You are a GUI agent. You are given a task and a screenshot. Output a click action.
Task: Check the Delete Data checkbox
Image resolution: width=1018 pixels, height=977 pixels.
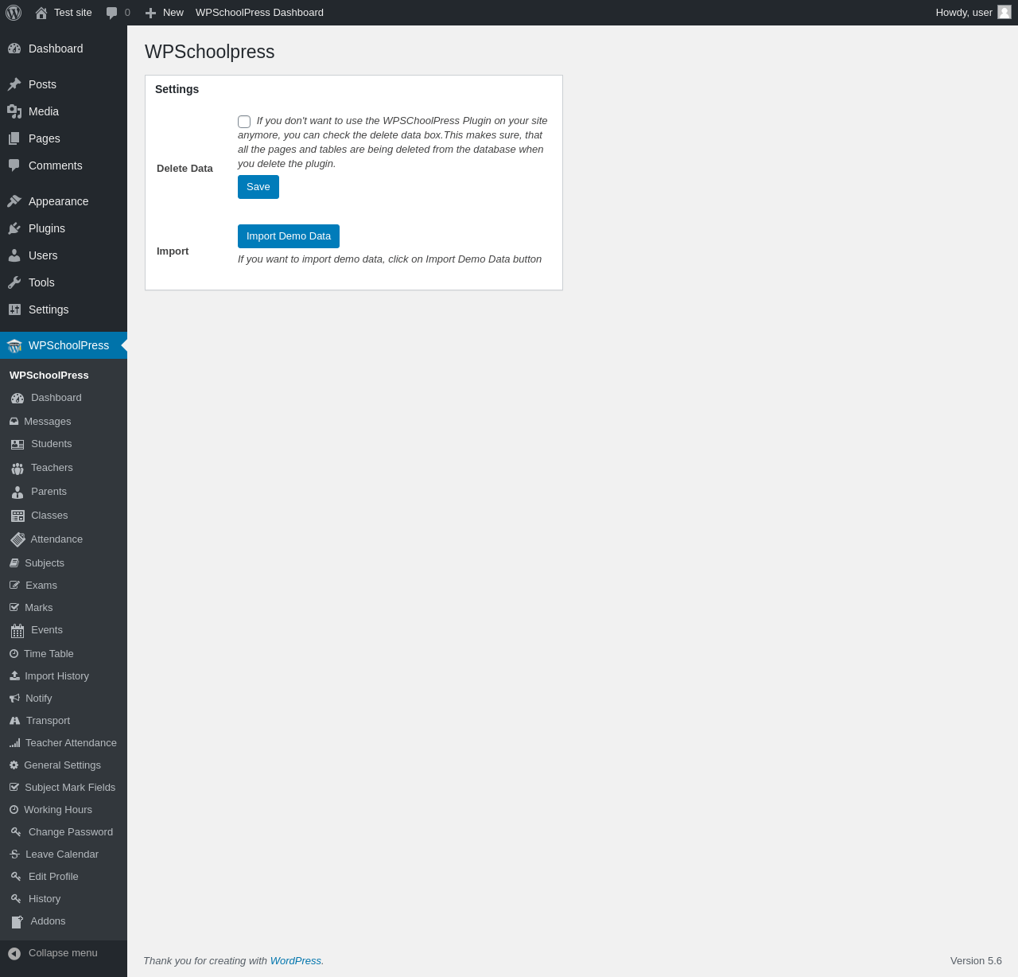[x=244, y=122]
